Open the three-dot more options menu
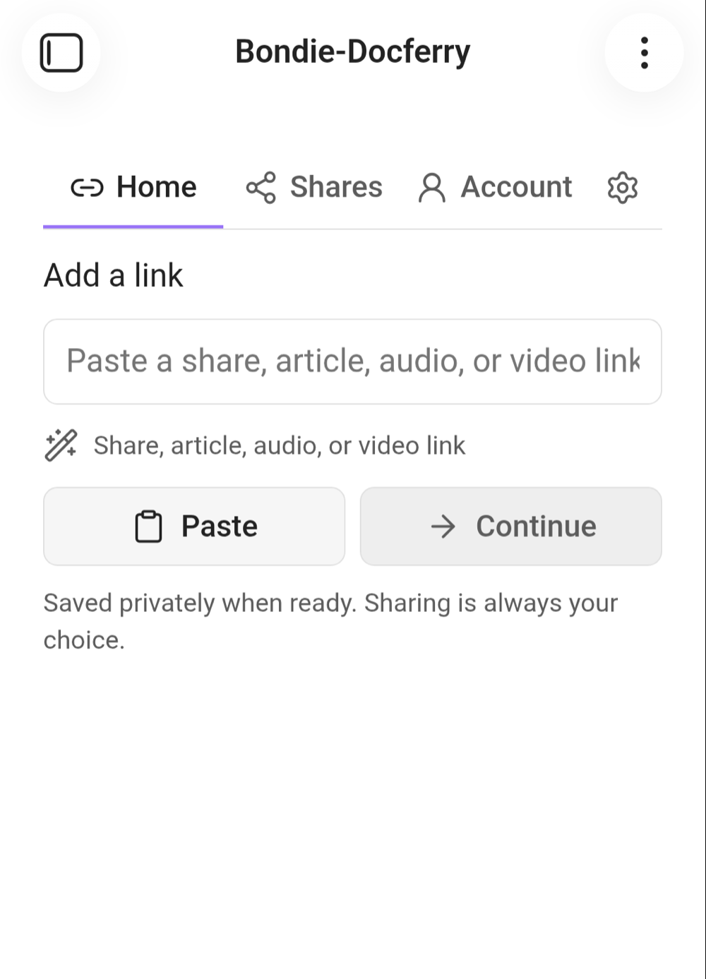This screenshot has width=706, height=979. (644, 53)
